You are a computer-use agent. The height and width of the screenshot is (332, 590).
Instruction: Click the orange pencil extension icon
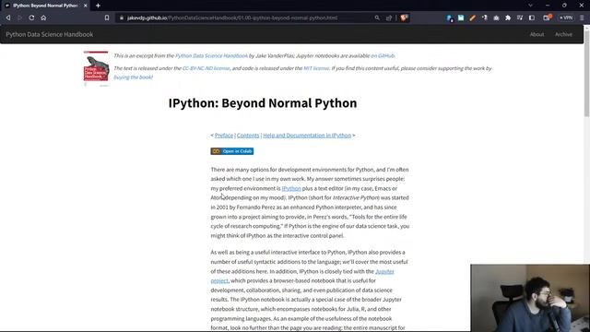tap(473, 18)
